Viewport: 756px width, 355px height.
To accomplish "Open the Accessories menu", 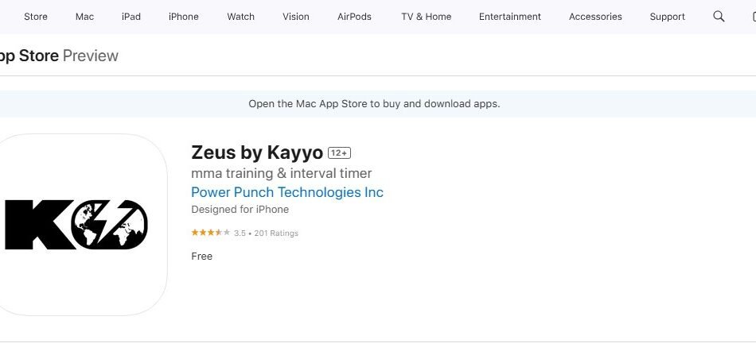I will pos(595,17).
